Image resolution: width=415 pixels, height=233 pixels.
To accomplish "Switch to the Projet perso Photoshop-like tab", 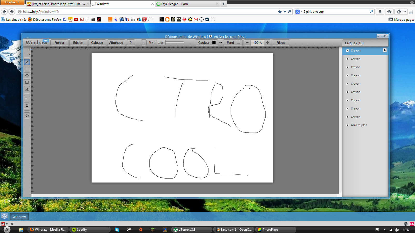I will click(x=58, y=4).
